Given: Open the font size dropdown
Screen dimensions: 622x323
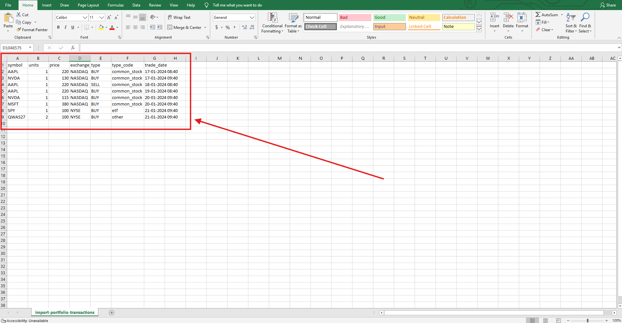Looking at the screenshot, I should point(102,17).
